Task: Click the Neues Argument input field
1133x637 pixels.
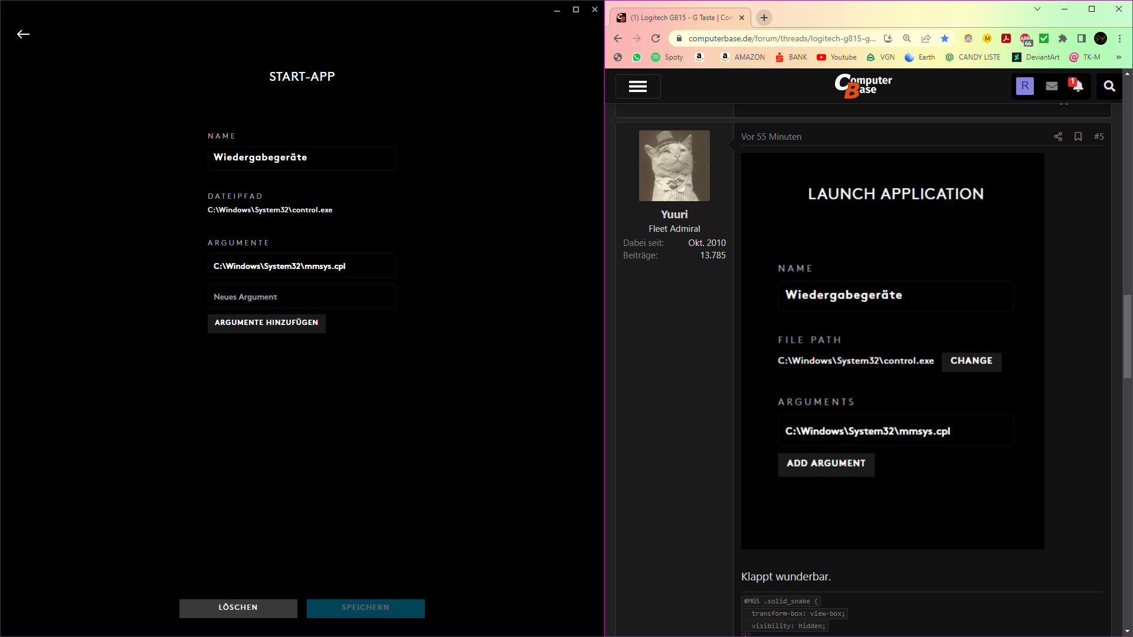Action: point(302,297)
